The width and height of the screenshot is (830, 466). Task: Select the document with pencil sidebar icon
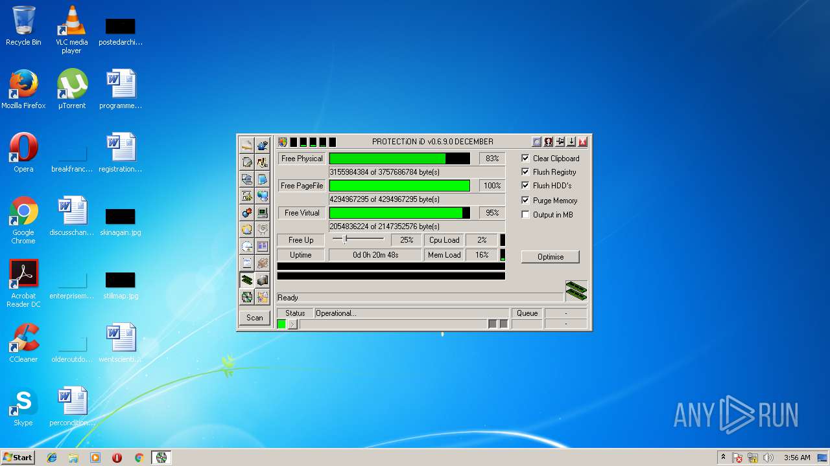[247, 162]
